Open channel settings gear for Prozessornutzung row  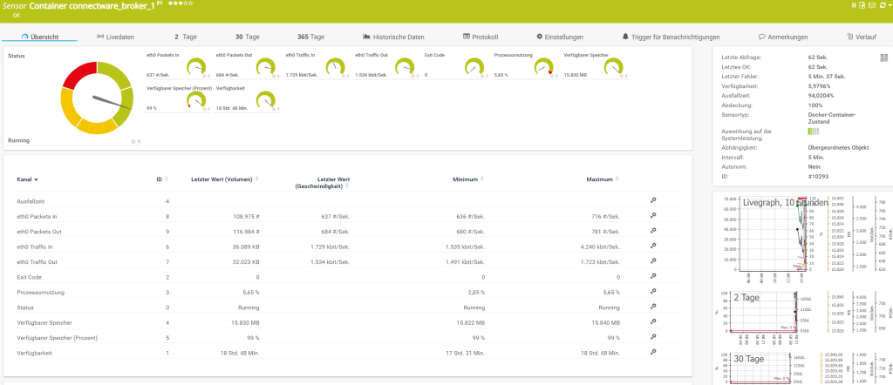(651, 292)
